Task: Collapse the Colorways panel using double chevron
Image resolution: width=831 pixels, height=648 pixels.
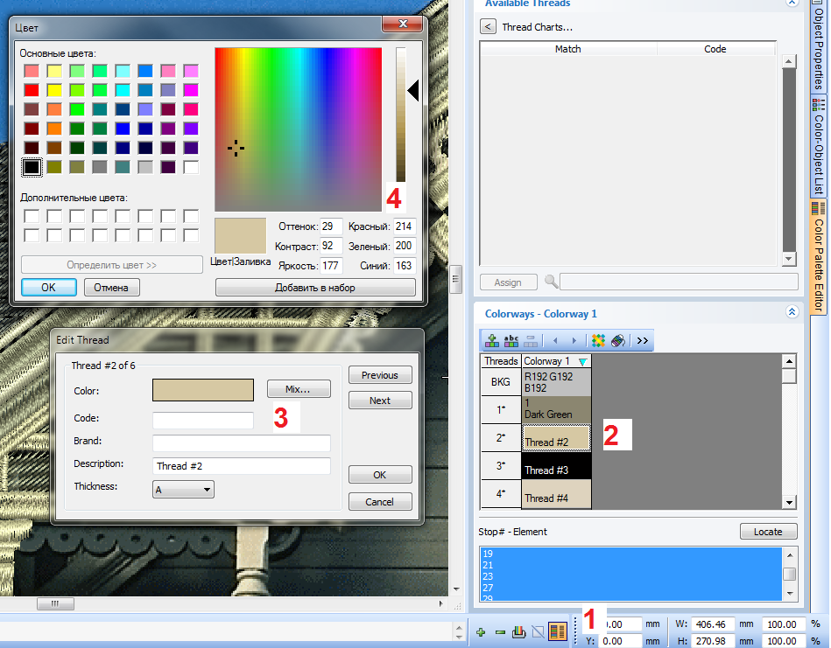Action: pos(792,312)
